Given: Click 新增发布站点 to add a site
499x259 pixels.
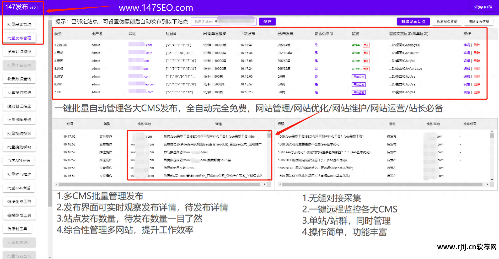Looking at the screenshot, I should pyautogui.click(x=413, y=21).
